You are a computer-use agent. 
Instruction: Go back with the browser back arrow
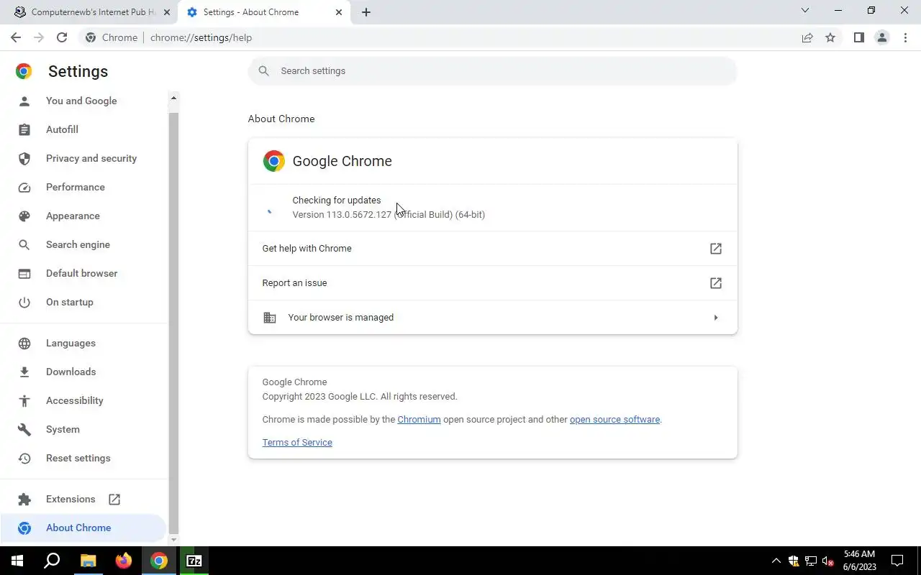tap(16, 37)
